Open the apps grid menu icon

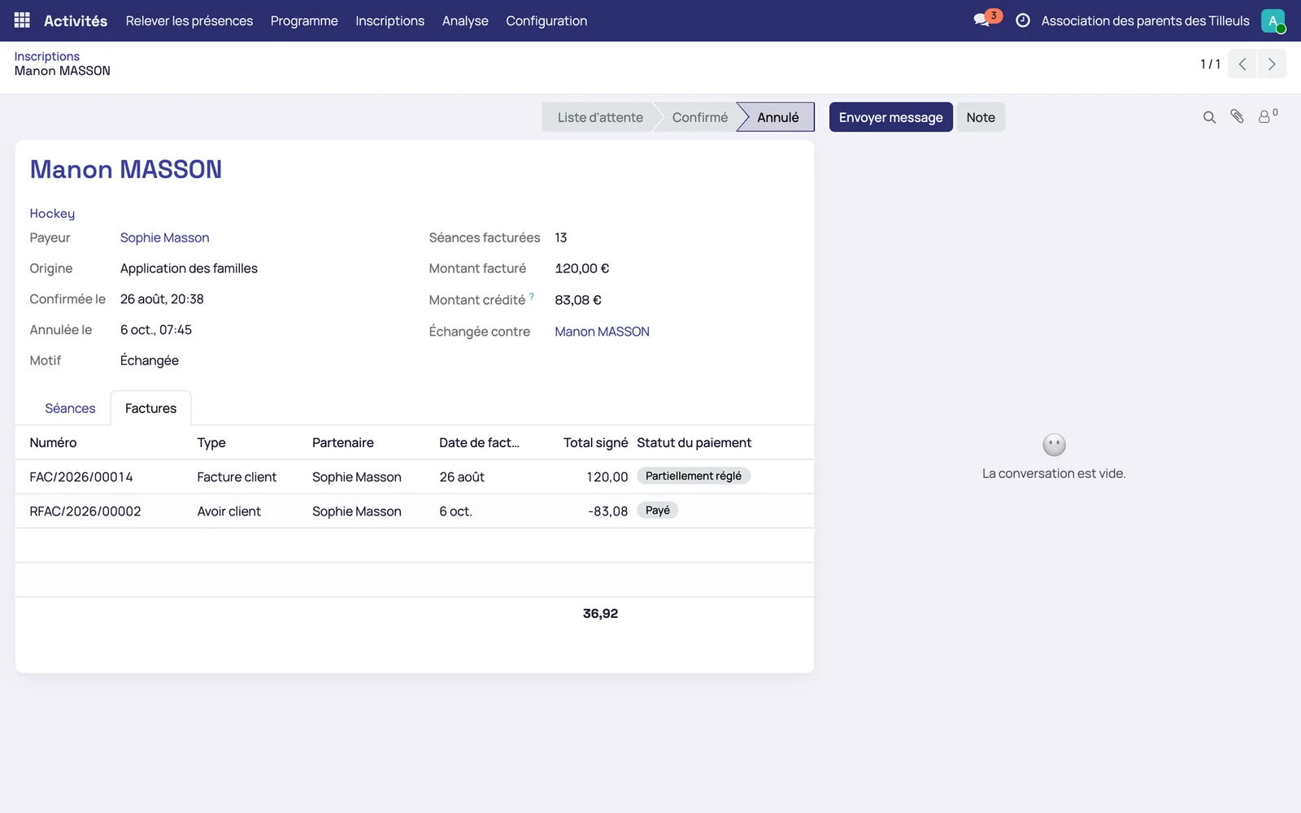(x=22, y=20)
